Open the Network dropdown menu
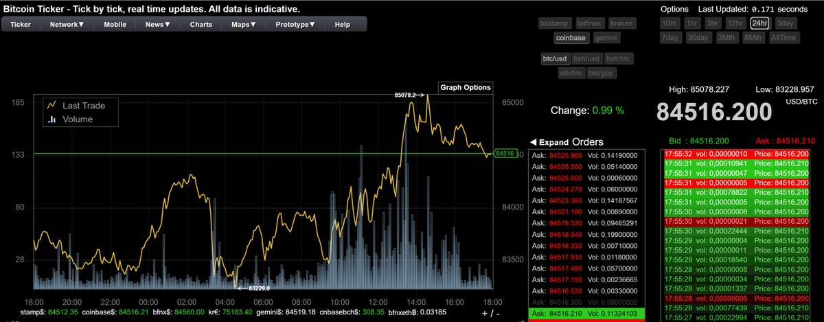The width and height of the screenshot is (824, 322). (67, 24)
